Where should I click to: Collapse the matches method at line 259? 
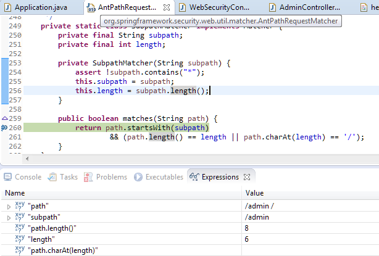coord(4,117)
